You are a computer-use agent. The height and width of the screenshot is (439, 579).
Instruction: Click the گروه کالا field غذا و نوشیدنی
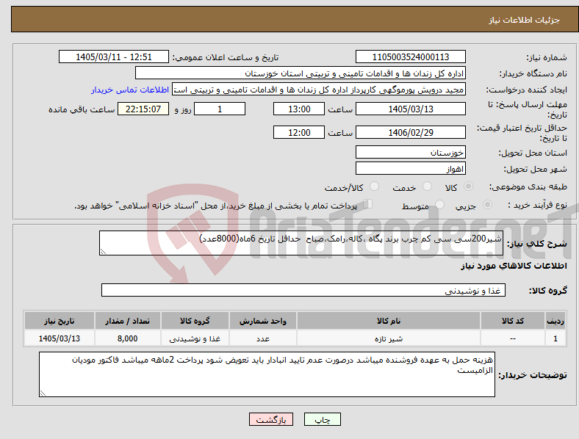(303, 290)
